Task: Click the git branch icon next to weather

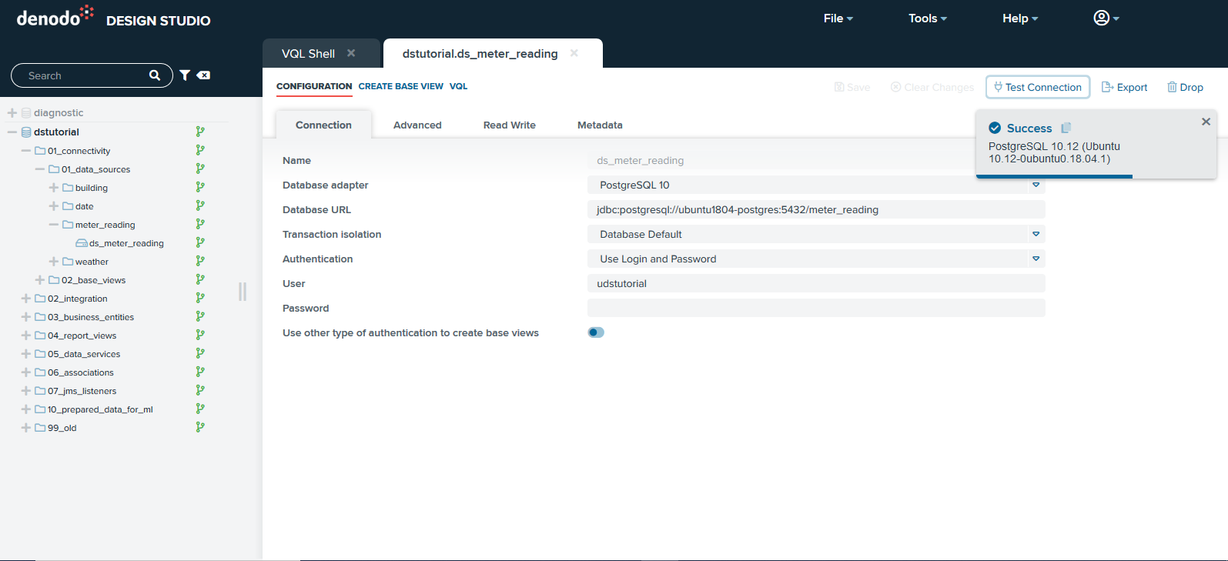Action: coord(200,261)
